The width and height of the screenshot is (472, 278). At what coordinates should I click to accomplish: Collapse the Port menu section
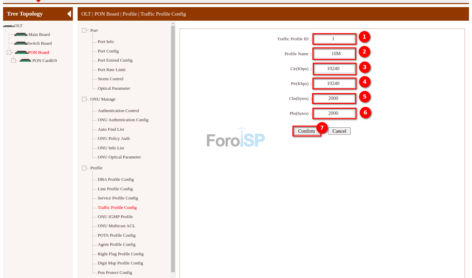pos(84,30)
